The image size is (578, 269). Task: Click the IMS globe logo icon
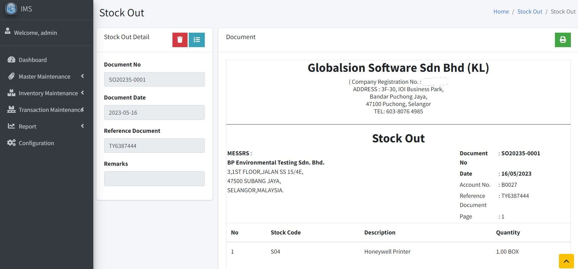pos(11,9)
